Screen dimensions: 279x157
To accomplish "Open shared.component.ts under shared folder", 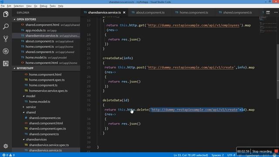I will 46,134.
